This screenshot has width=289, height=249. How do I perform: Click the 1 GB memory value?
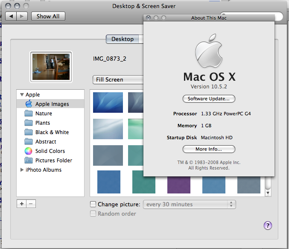point(206,126)
